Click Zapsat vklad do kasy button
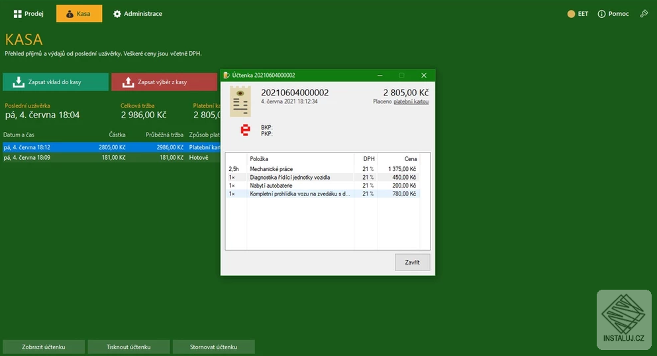Screen dimensions: 657x356 tap(56, 82)
